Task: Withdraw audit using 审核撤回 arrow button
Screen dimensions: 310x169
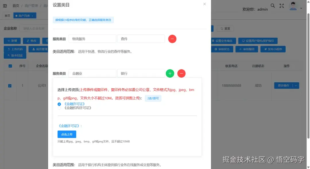Action: (x=247, y=49)
